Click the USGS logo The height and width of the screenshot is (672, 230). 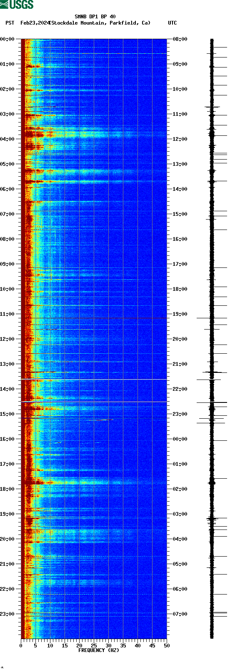(x=17, y=5)
